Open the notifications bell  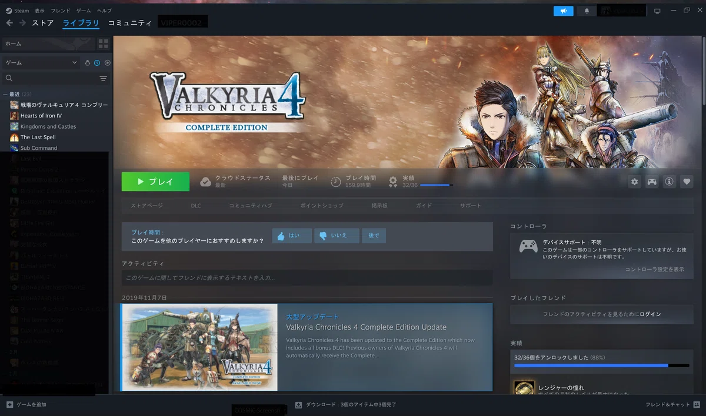click(x=587, y=11)
